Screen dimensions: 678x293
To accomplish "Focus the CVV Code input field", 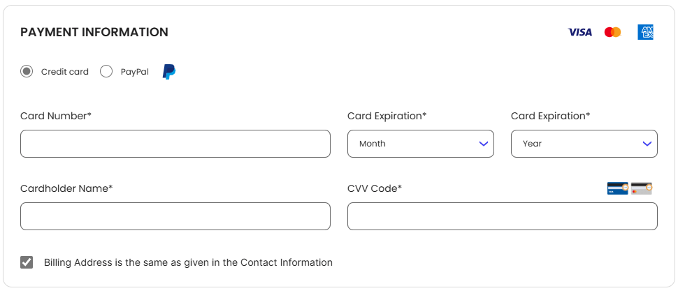I will [503, 216].
